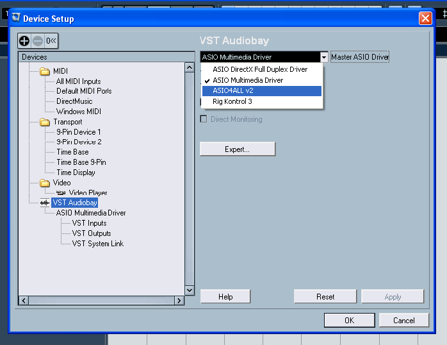Image resolution: width=447 pixels, height=345 pixels.
Task: Choose ASIO4ALL v2 from the driver list
Action: (x=232, y=91)
